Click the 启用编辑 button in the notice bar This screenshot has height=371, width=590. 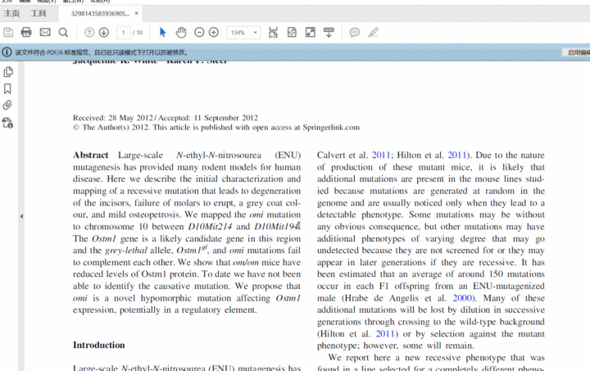click(577, 52)
